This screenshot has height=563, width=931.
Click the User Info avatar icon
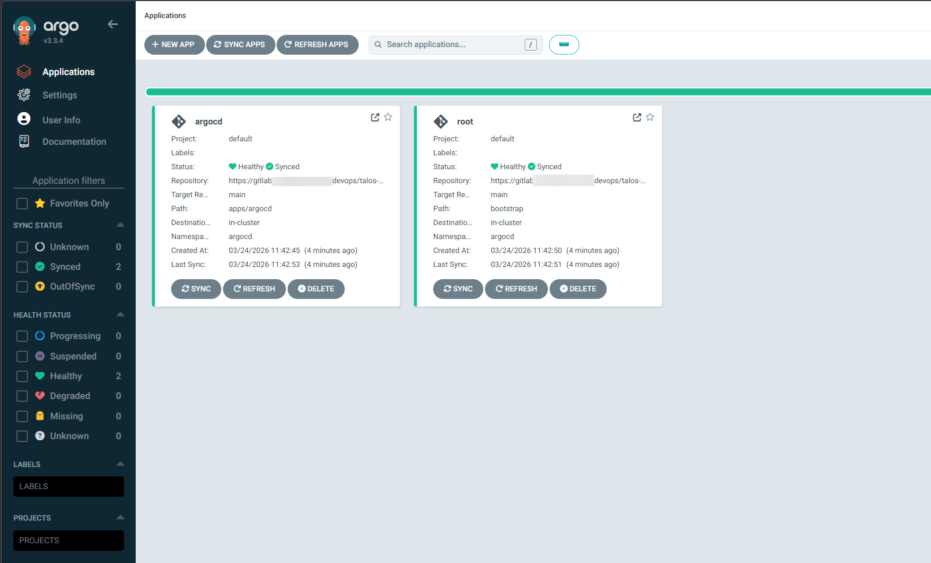24,119
